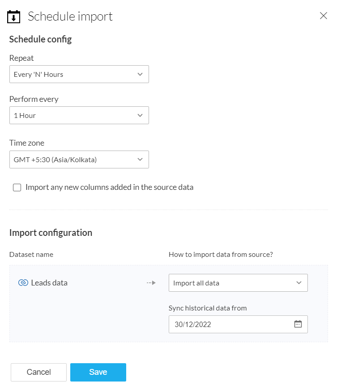Click the checkbox label about new columns
Viewport: 341px width, 390px height.
click(109, 188)
